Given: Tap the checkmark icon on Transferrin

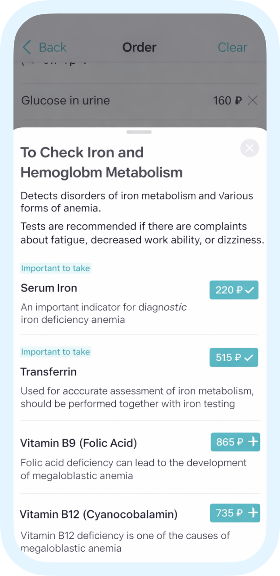Looking at the screenshot, I should (x=249, y=357).
